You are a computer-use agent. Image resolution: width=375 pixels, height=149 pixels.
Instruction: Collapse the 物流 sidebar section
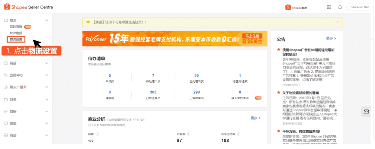tap(47, 20)
